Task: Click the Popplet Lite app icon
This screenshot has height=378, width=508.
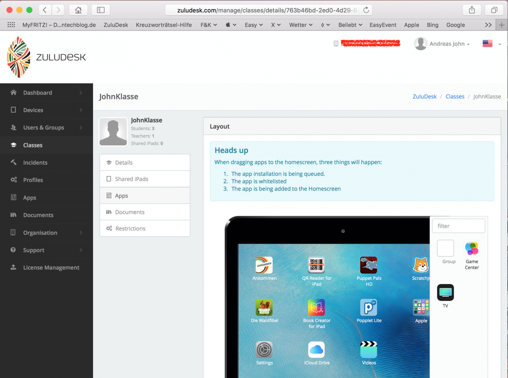Action: tap(369, 307)
